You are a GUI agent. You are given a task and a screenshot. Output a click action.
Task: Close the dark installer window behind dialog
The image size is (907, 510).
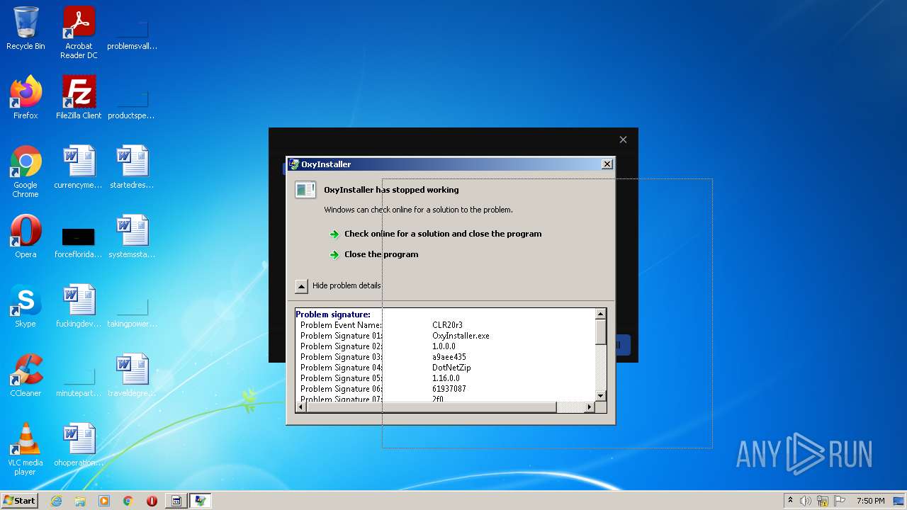pyautogui.click(x=623, y=140)
